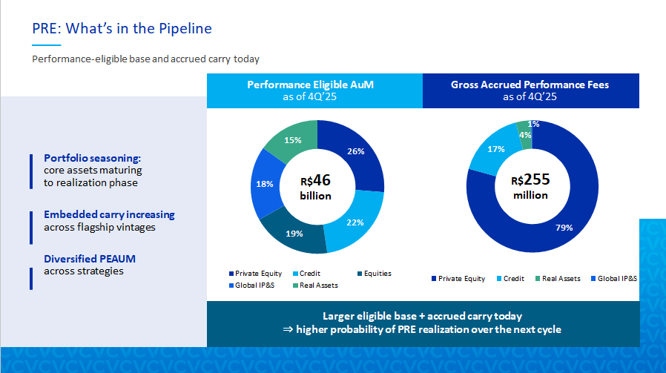Select the R$255 million center label
This screenshot has width=666, height=373.
[530, 187]
